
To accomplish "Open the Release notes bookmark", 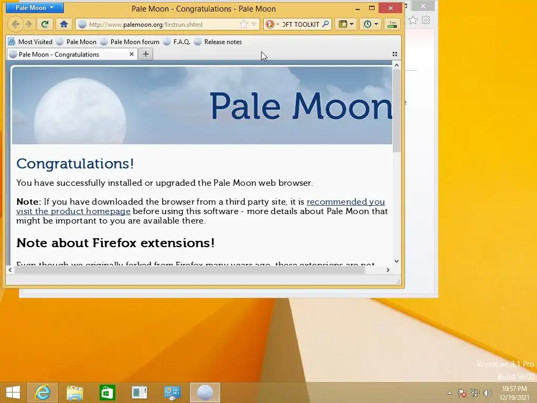I will [x=218, y=42].
